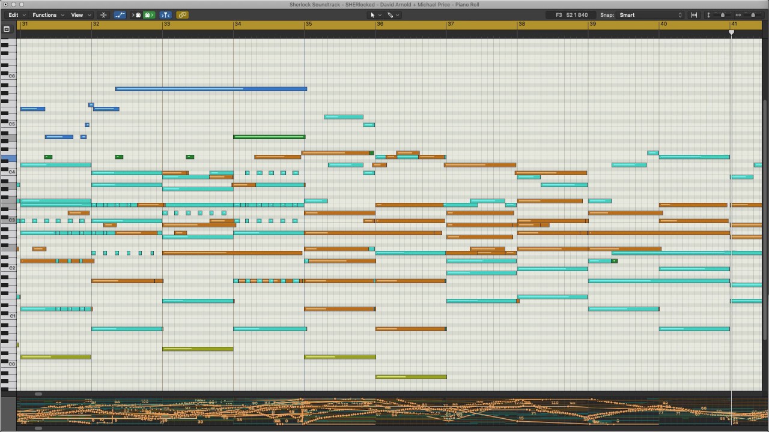
Task: Toggle the local inspector button below Edit
Action: tap(7, 29)
